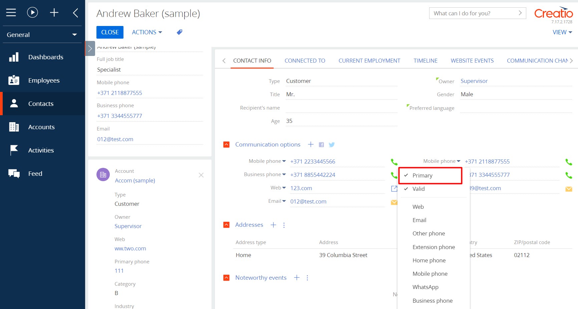This screenshot has width=578, height=309.
Task: Click the command line search field
Action: [x=474, y=13]
